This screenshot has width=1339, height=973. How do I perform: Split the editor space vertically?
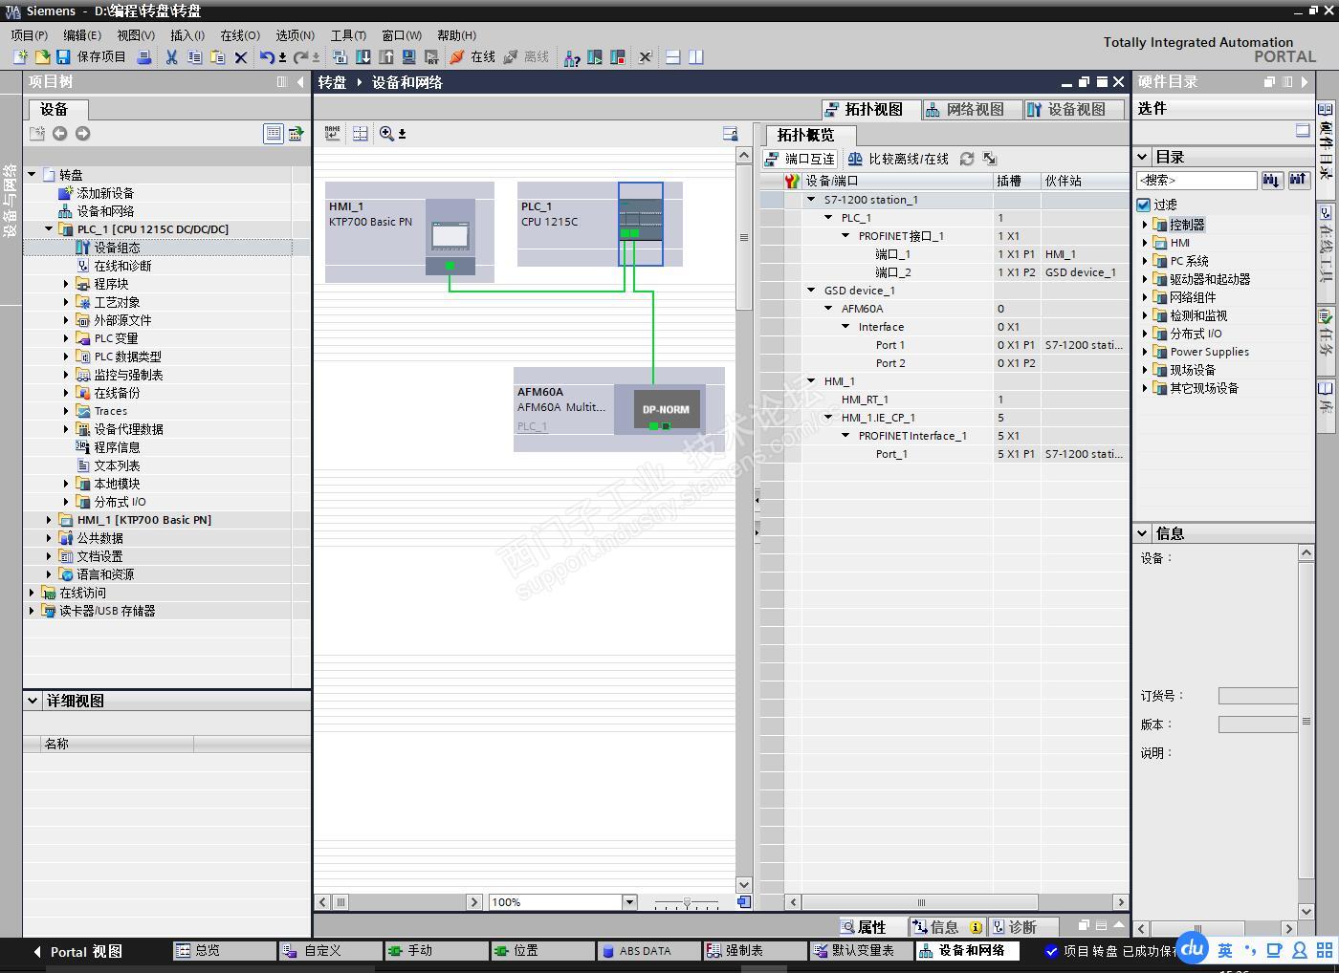click(696, 57)
